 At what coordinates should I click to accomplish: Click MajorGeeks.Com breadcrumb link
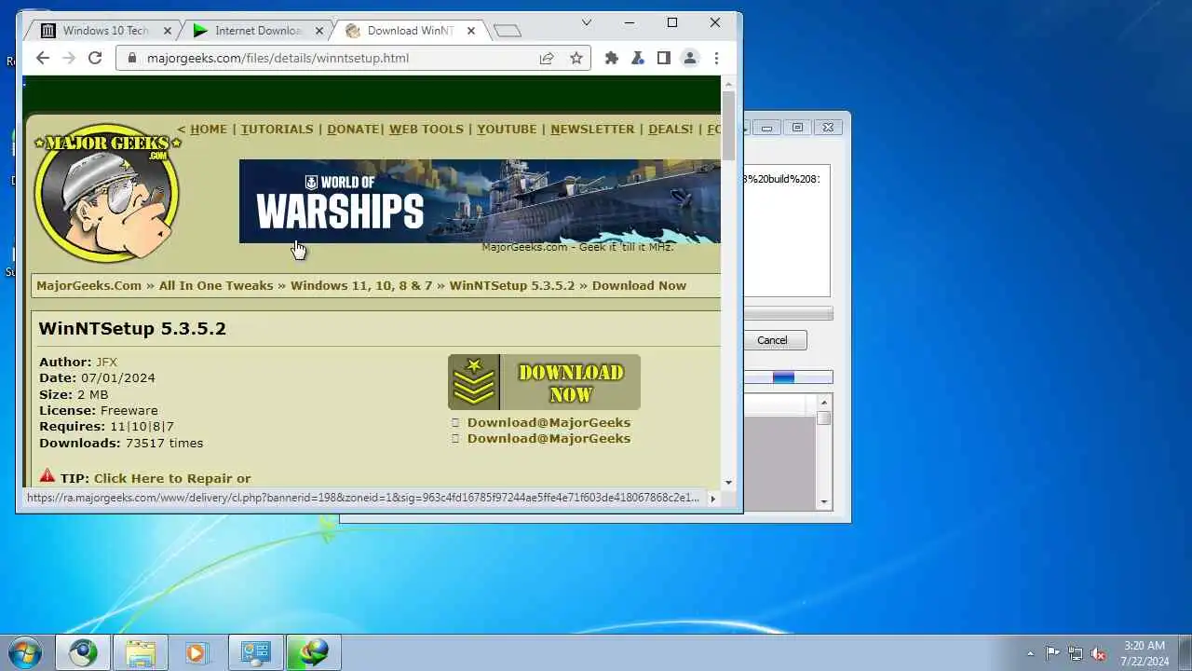88,285
